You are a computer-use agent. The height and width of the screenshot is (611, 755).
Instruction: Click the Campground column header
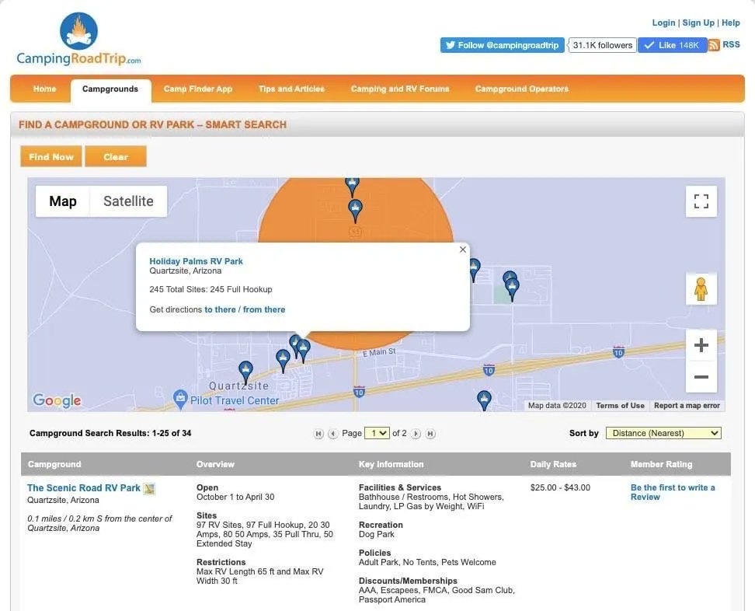pos(54,464)
